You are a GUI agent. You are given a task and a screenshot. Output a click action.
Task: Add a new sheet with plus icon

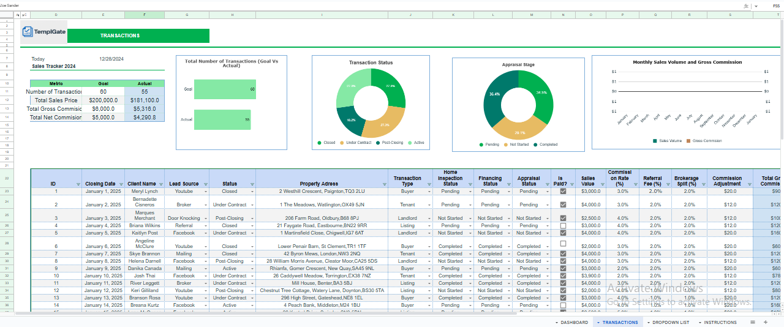point(765,322)
